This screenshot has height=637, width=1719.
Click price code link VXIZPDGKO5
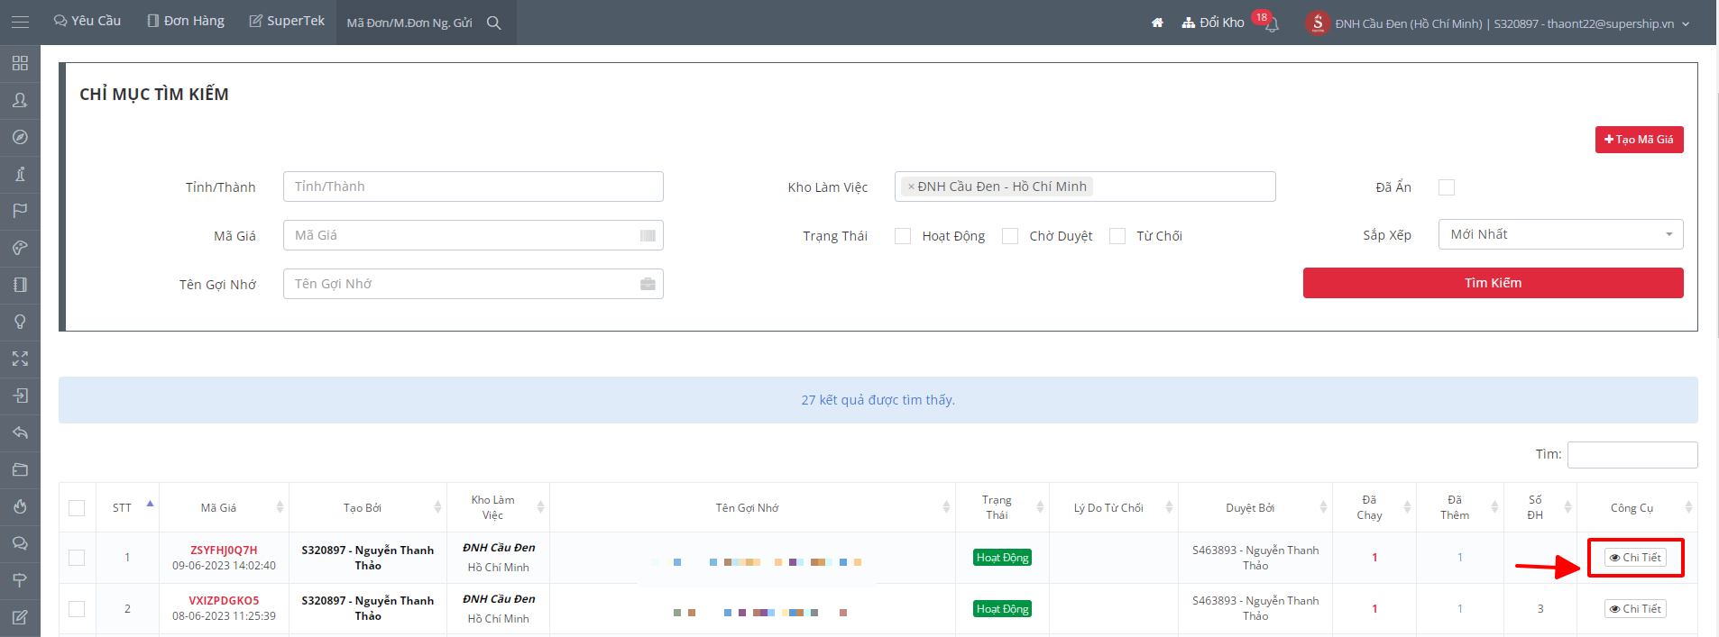click(224, 601)
